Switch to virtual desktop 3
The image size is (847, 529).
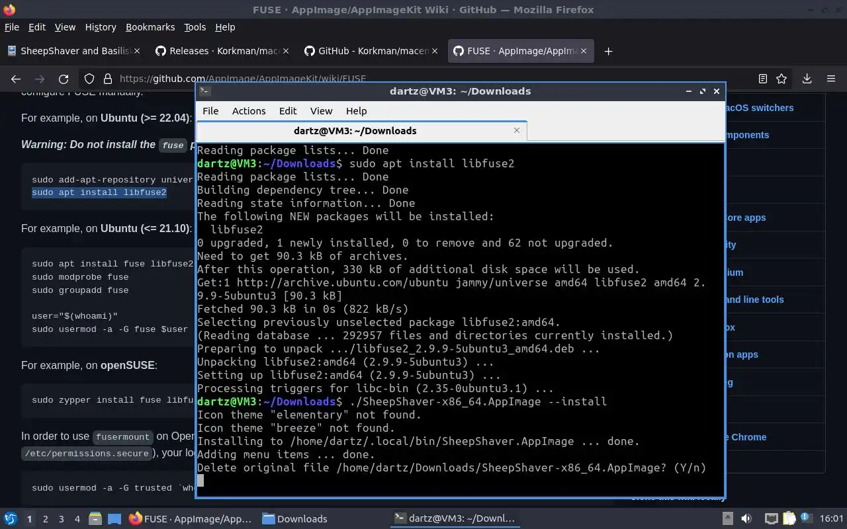point(62,519)
